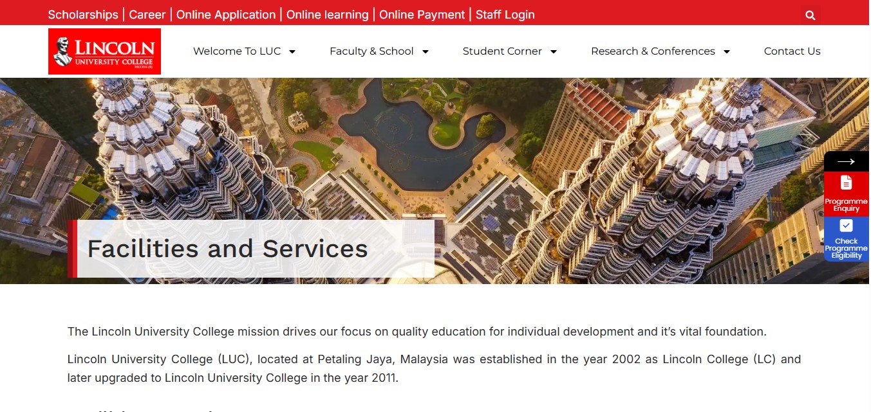
Task: Open the Faculty & School menu
Action: coord(371,51)
